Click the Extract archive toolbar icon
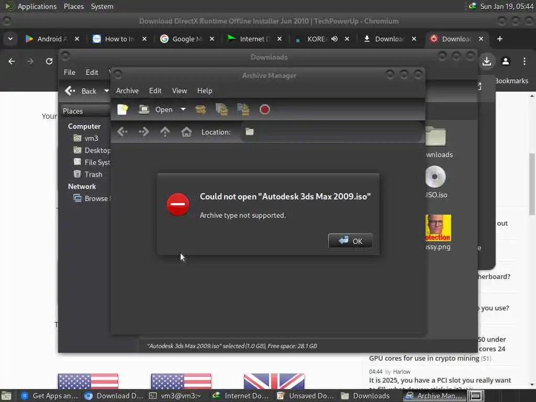Image resolution: width=536 pixels, height=402 pixels. [200, 109]
